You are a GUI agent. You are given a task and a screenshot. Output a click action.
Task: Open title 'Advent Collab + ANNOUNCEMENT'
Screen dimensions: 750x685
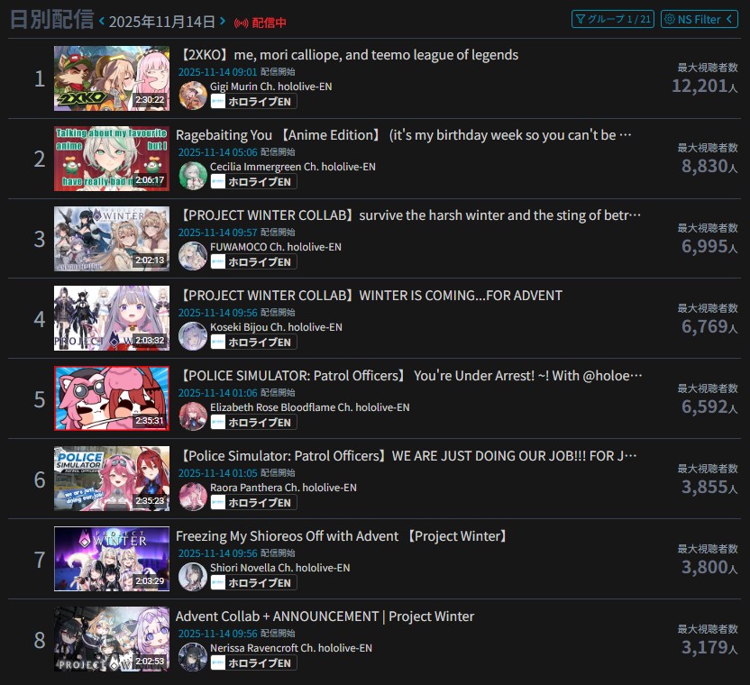tap(325, 616)
